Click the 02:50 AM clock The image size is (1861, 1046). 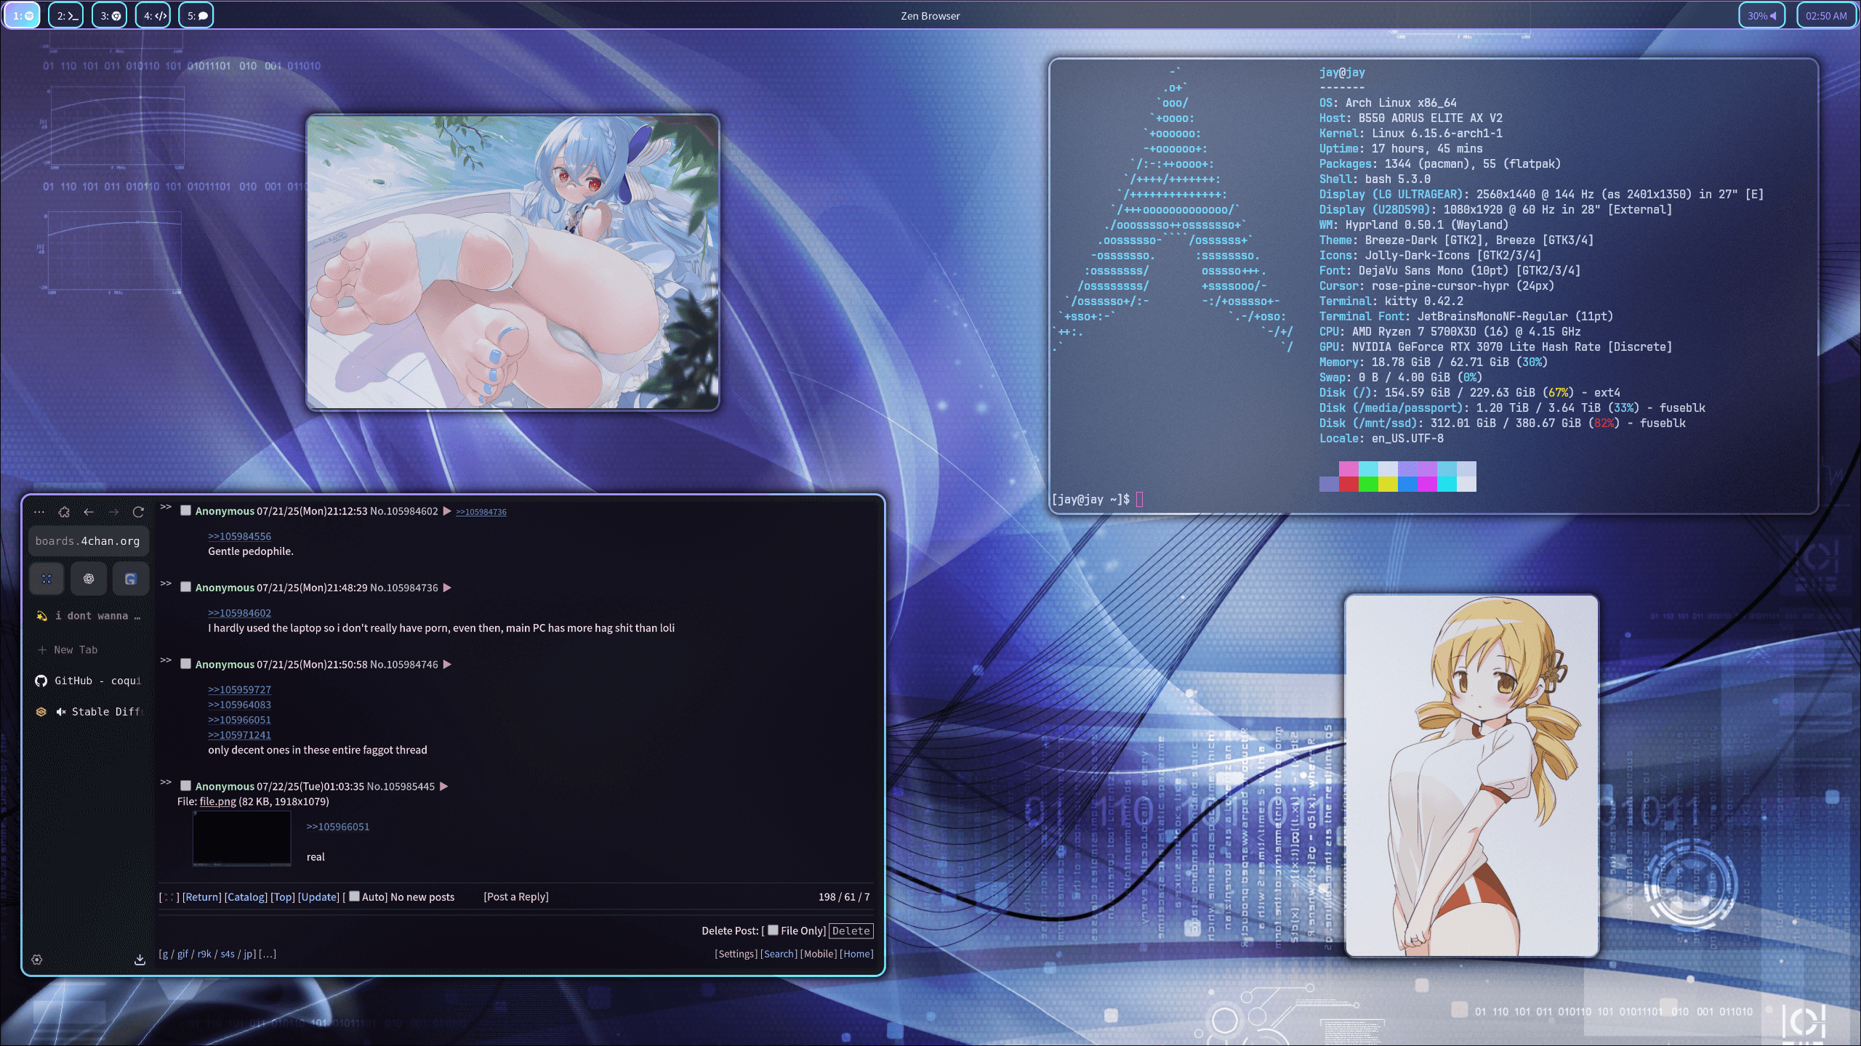tap(1826, 15)
